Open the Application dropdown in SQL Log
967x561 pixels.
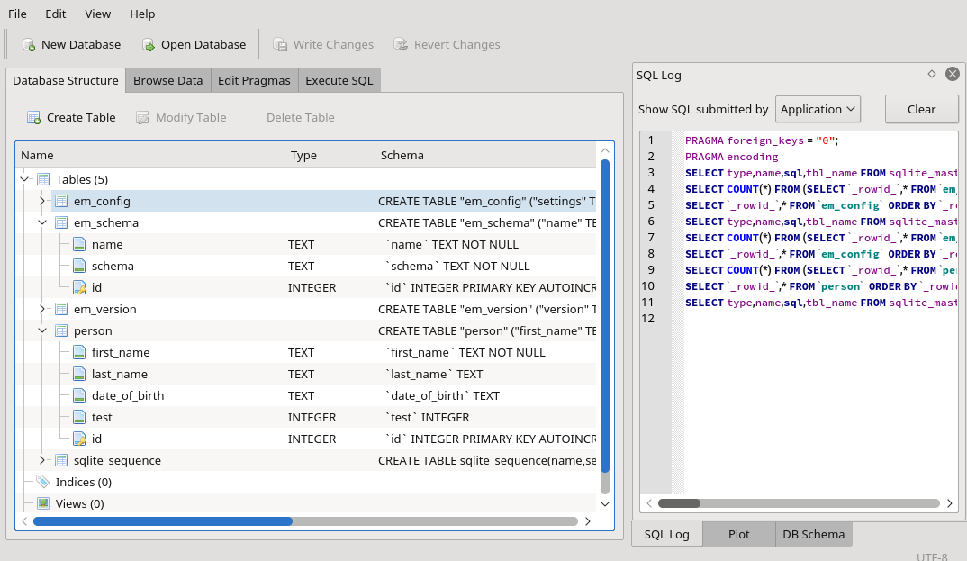[x=818, y=109]
